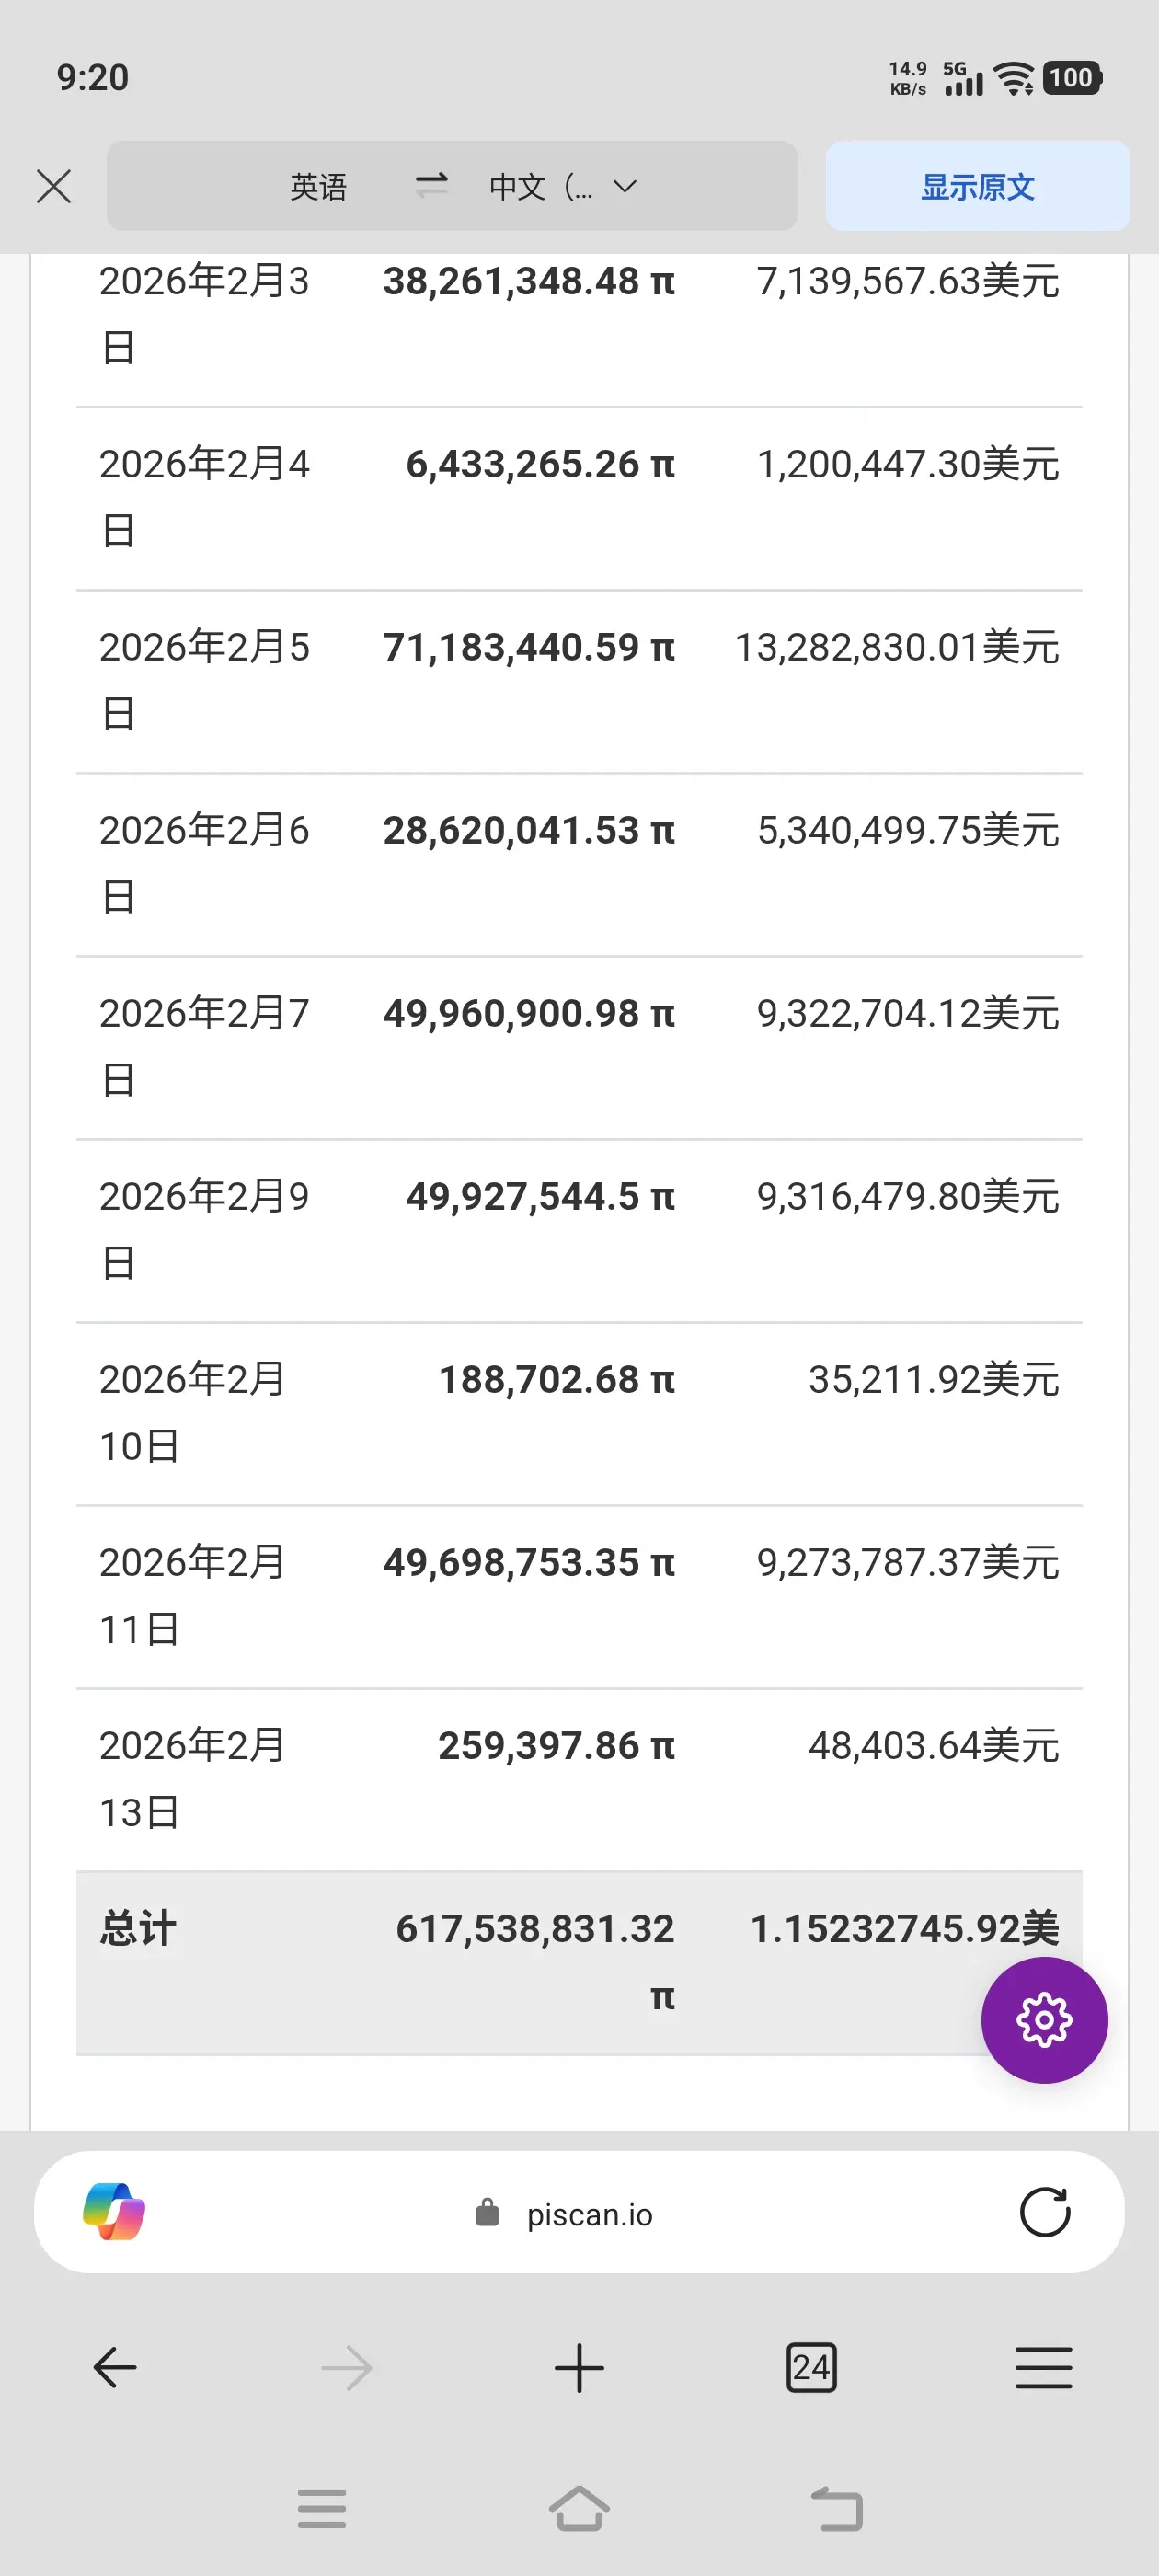Tap the piscan.io address field
The width and height of the screenshot is (1159, 2576).
565,2214
